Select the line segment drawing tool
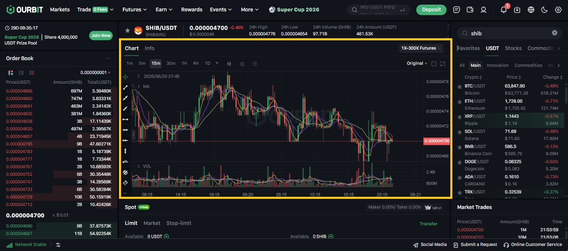Screen dimensions: 568x251 coord(125,88)
